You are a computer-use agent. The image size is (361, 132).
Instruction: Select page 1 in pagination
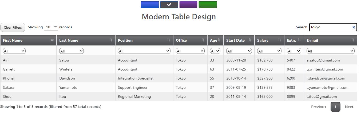coord(335,107)
